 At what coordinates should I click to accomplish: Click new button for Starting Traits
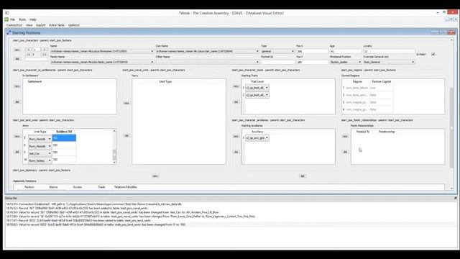pyautogui.click(x=236, y=86)
